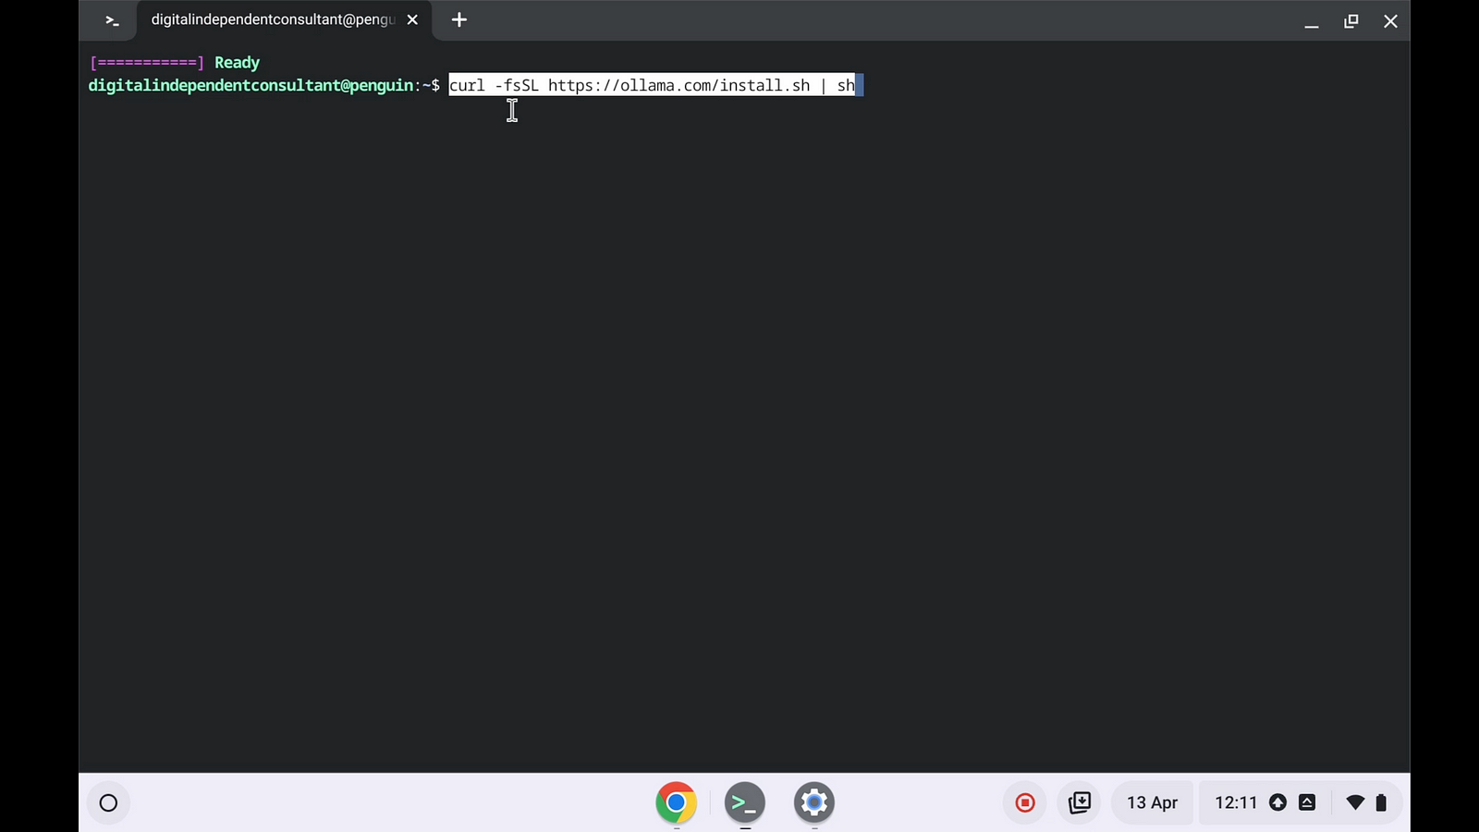Select the digitalindependentconsultant@penguin terminal tab
This screenshot has height=832, width=1479.
point(273,20)
